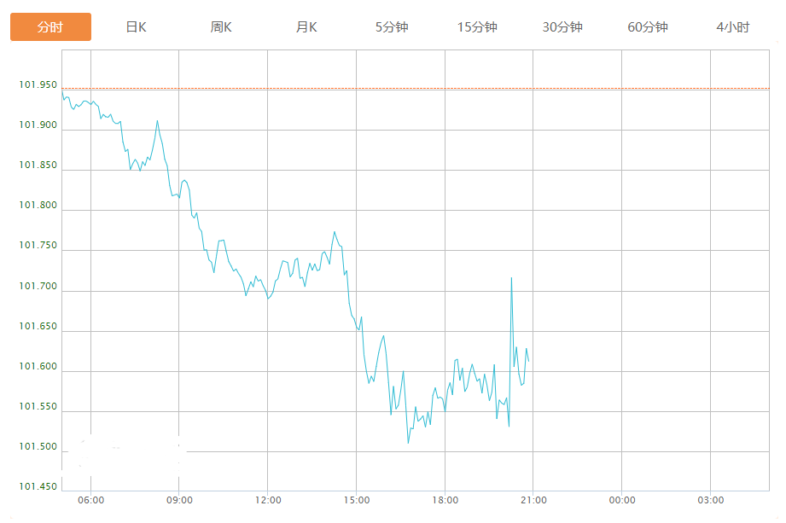Switch to the 日K tab

(136, 27)
